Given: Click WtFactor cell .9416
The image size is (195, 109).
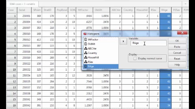Looking at the screenshot, I should pos(84,16).
